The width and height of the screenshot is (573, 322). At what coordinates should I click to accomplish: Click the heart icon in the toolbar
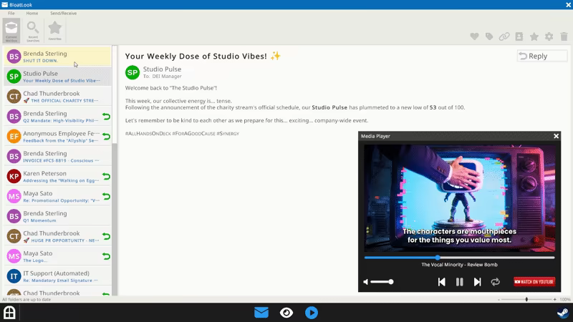tap(474, 36)
